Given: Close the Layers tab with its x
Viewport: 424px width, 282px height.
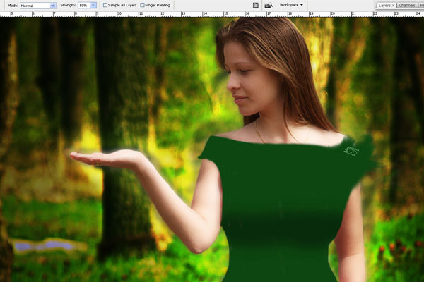Looking at the screenshot, I should pyautogui.click(x=394, y=5).
